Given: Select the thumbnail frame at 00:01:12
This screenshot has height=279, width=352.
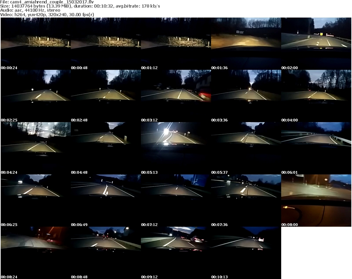Looking at the screenshot, I should coord(176,44).
